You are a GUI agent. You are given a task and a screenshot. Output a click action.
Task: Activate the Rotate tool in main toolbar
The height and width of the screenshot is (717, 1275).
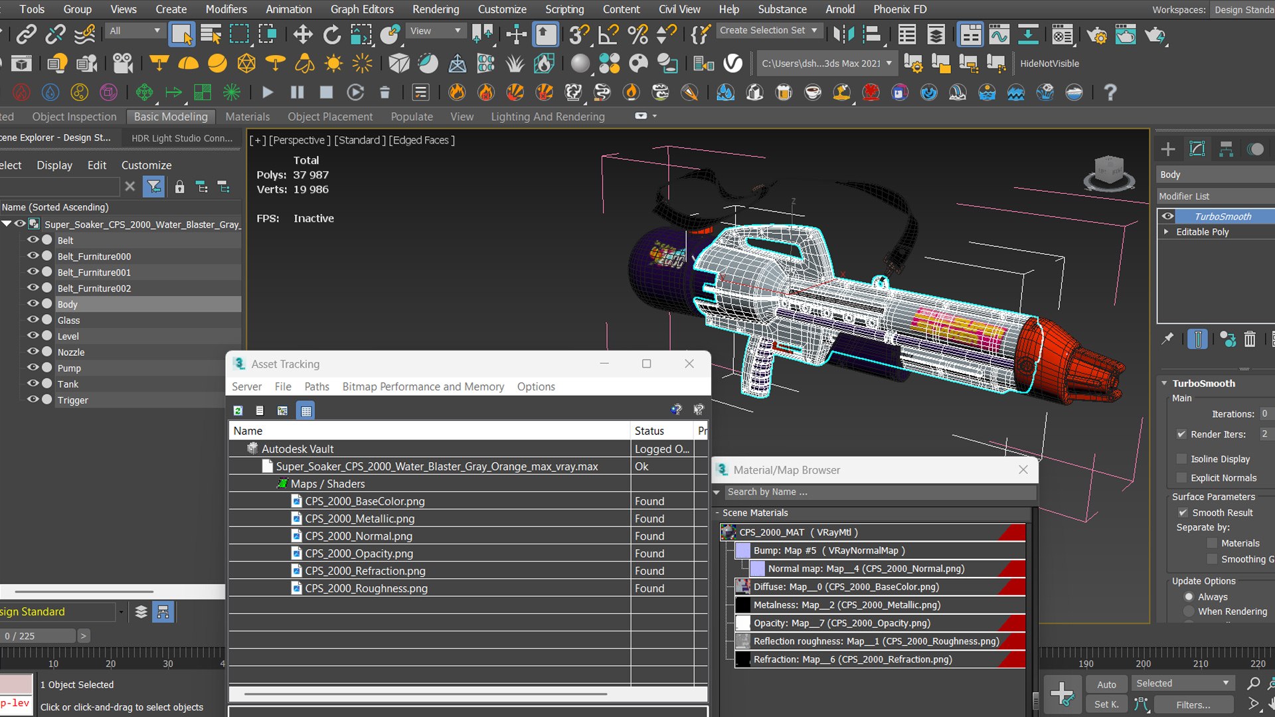tap(331, 34)
